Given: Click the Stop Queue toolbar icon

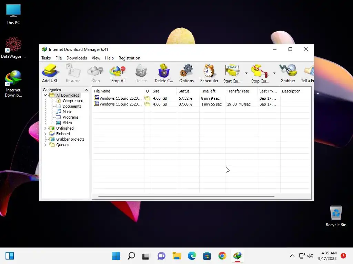Looking at the screenshot, I should tap(260, 74).
